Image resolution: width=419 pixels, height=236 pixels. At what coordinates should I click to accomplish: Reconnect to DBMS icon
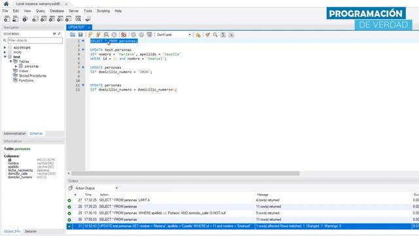click(x=88, y=19)
